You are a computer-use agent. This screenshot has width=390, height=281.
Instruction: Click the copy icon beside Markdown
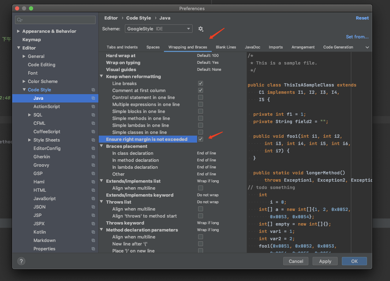93,241
